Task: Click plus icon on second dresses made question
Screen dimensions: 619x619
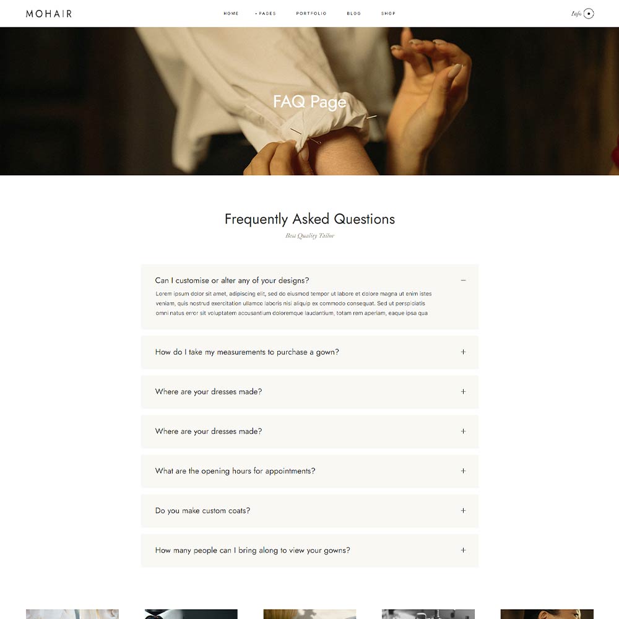Action: tap(463, 431)
